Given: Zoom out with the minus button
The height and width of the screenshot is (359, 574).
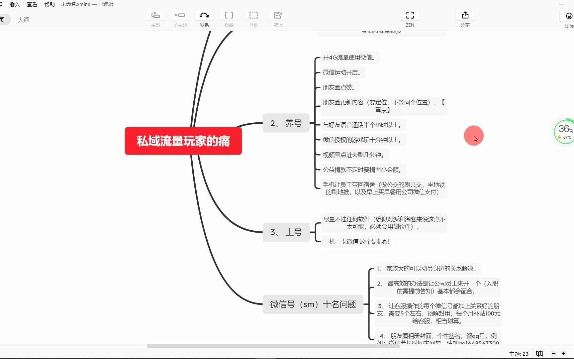Looking at the screenshot, I should [x=553, y=353].
